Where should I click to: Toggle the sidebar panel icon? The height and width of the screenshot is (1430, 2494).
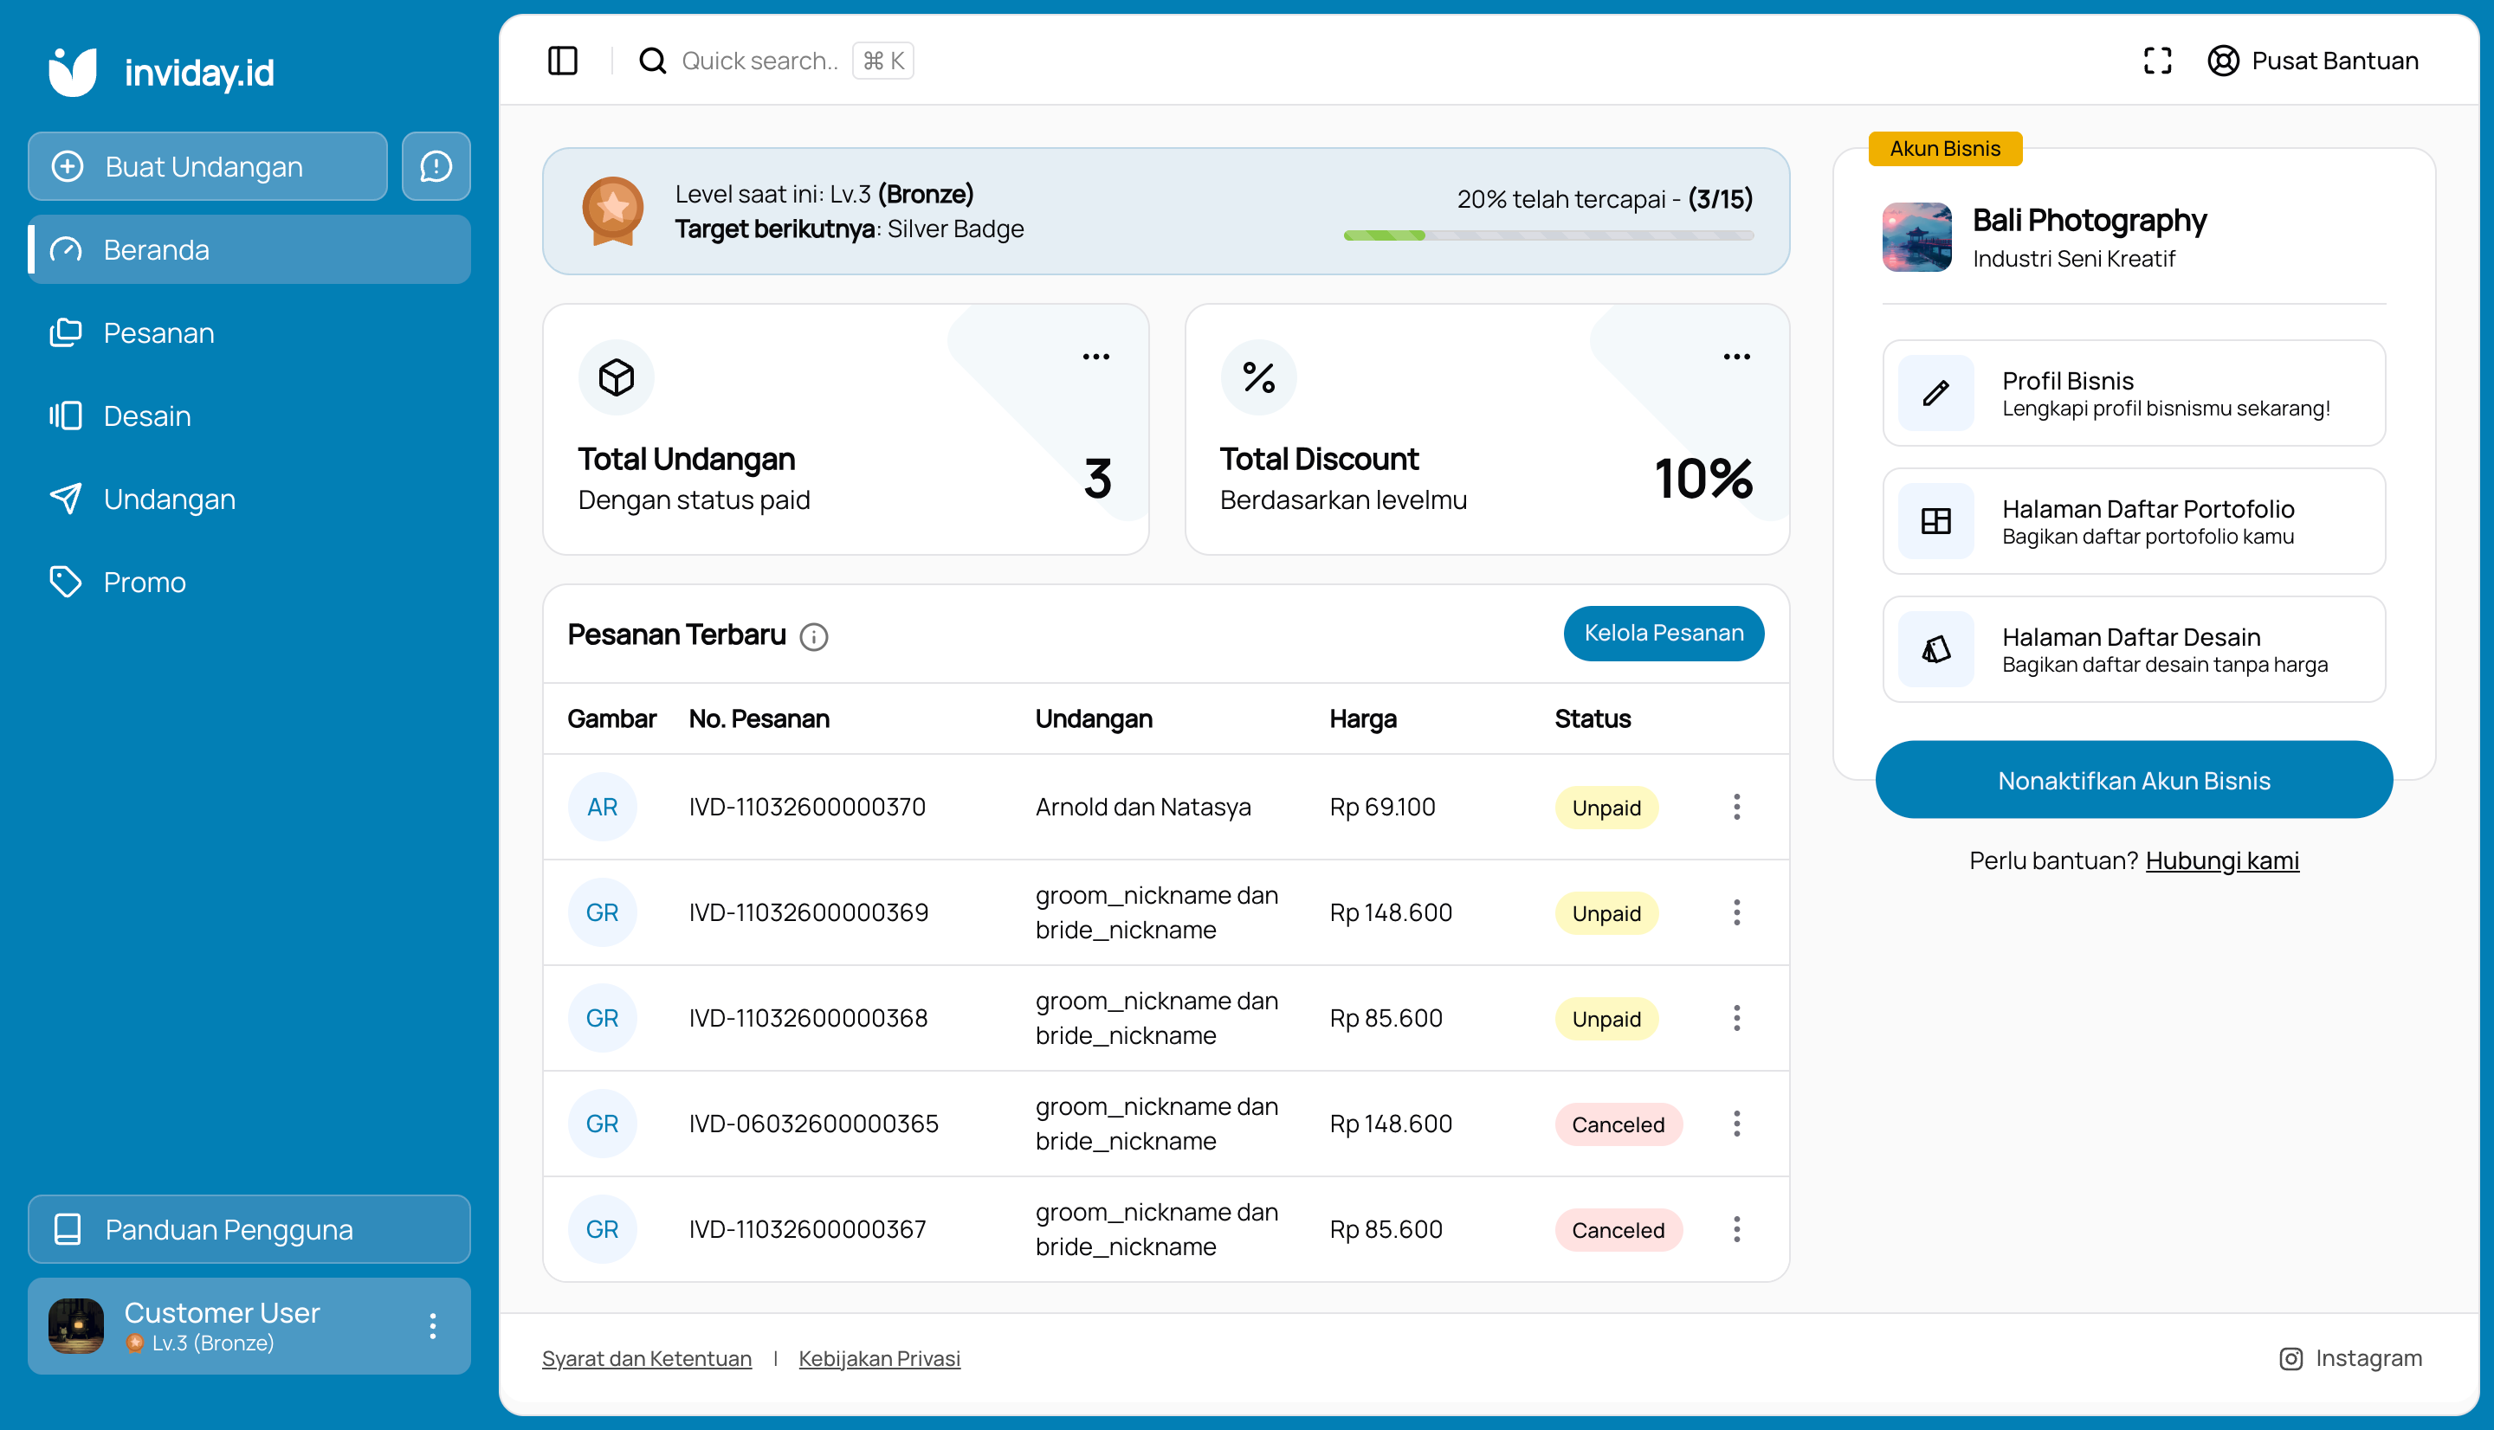562,61
